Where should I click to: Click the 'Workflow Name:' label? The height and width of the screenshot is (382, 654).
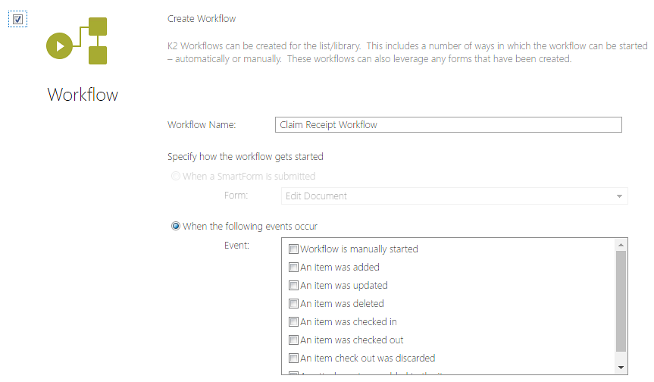(x=202, y=125)
